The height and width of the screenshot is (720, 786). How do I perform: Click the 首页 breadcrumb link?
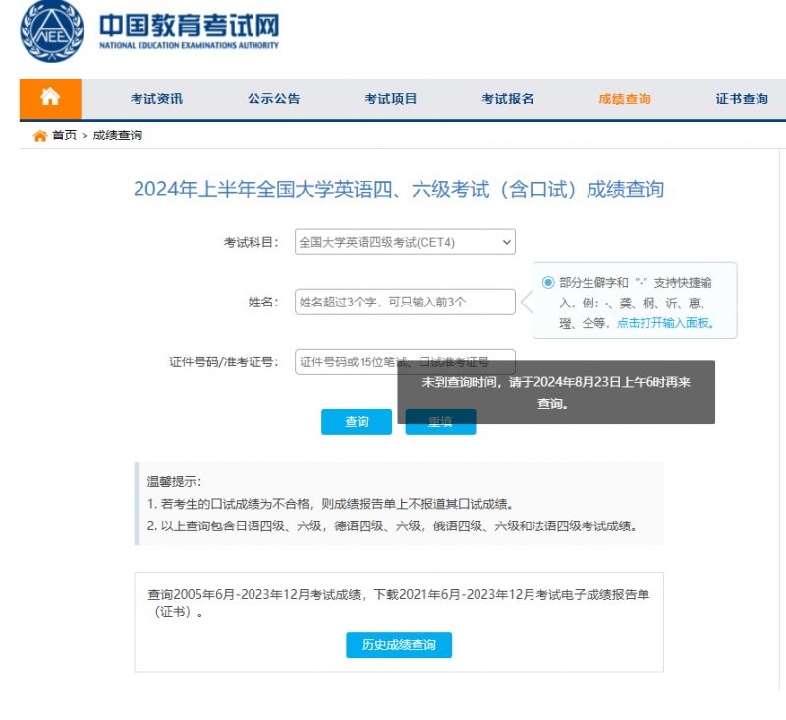[x=64, y=136]
